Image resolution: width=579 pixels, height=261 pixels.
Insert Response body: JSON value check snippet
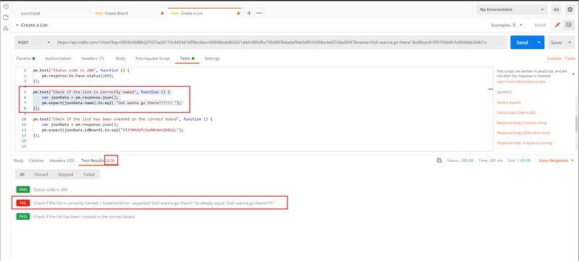pyautogui.click(x=524, y=133)
